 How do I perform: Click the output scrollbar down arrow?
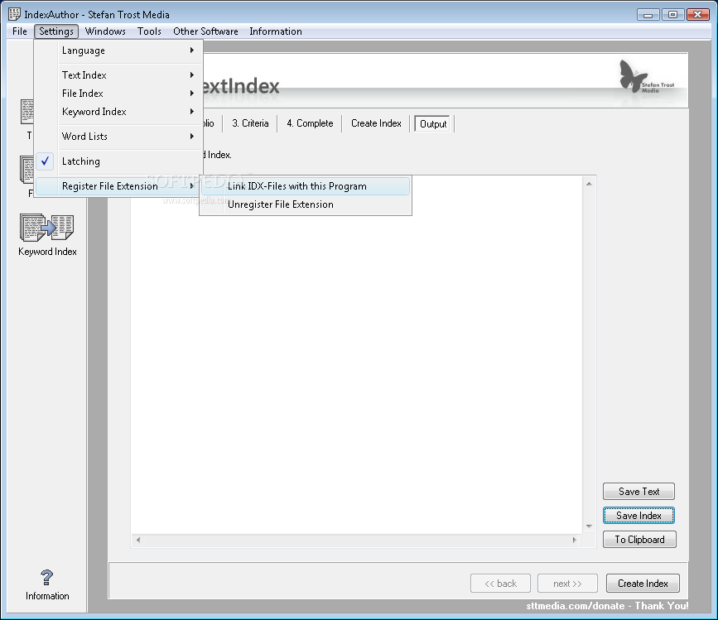tap(589, 526)
